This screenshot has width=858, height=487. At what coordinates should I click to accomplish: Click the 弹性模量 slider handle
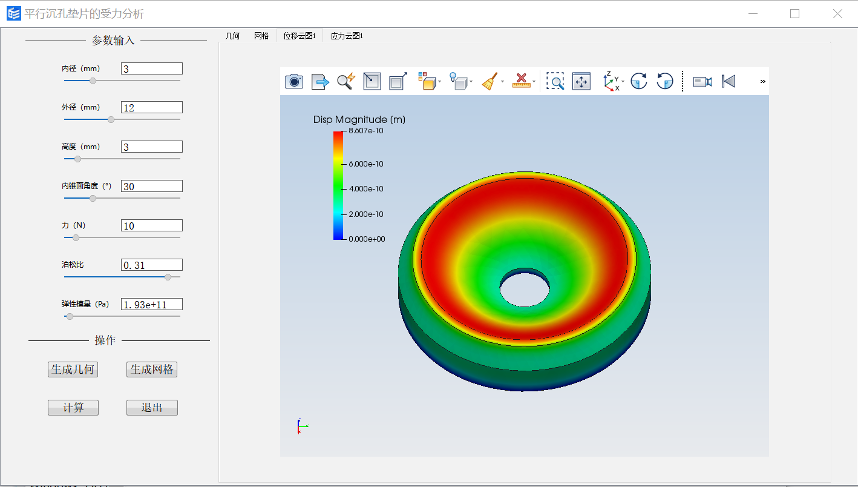tap(70, 316)
